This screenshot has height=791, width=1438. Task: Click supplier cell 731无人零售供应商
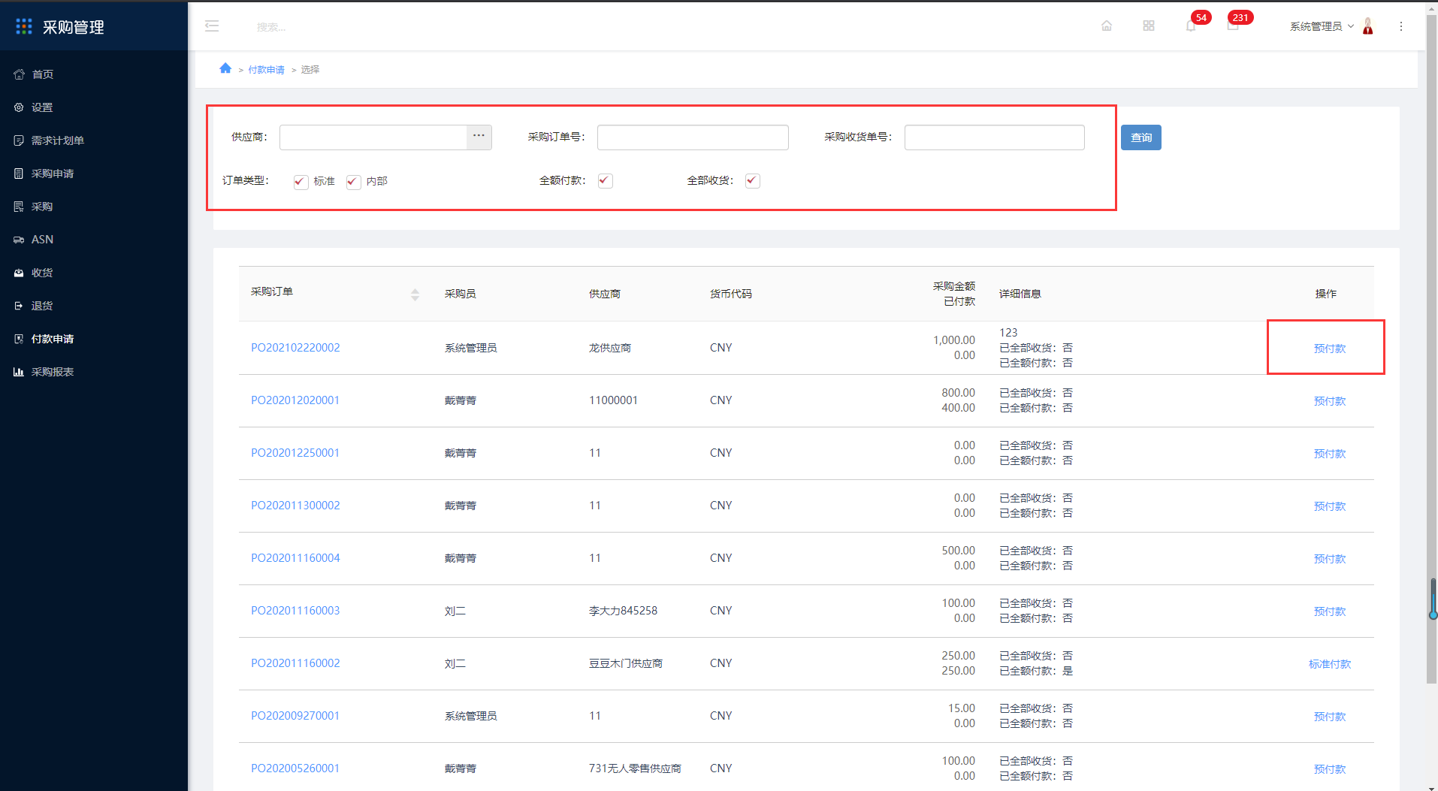point(635,768)
